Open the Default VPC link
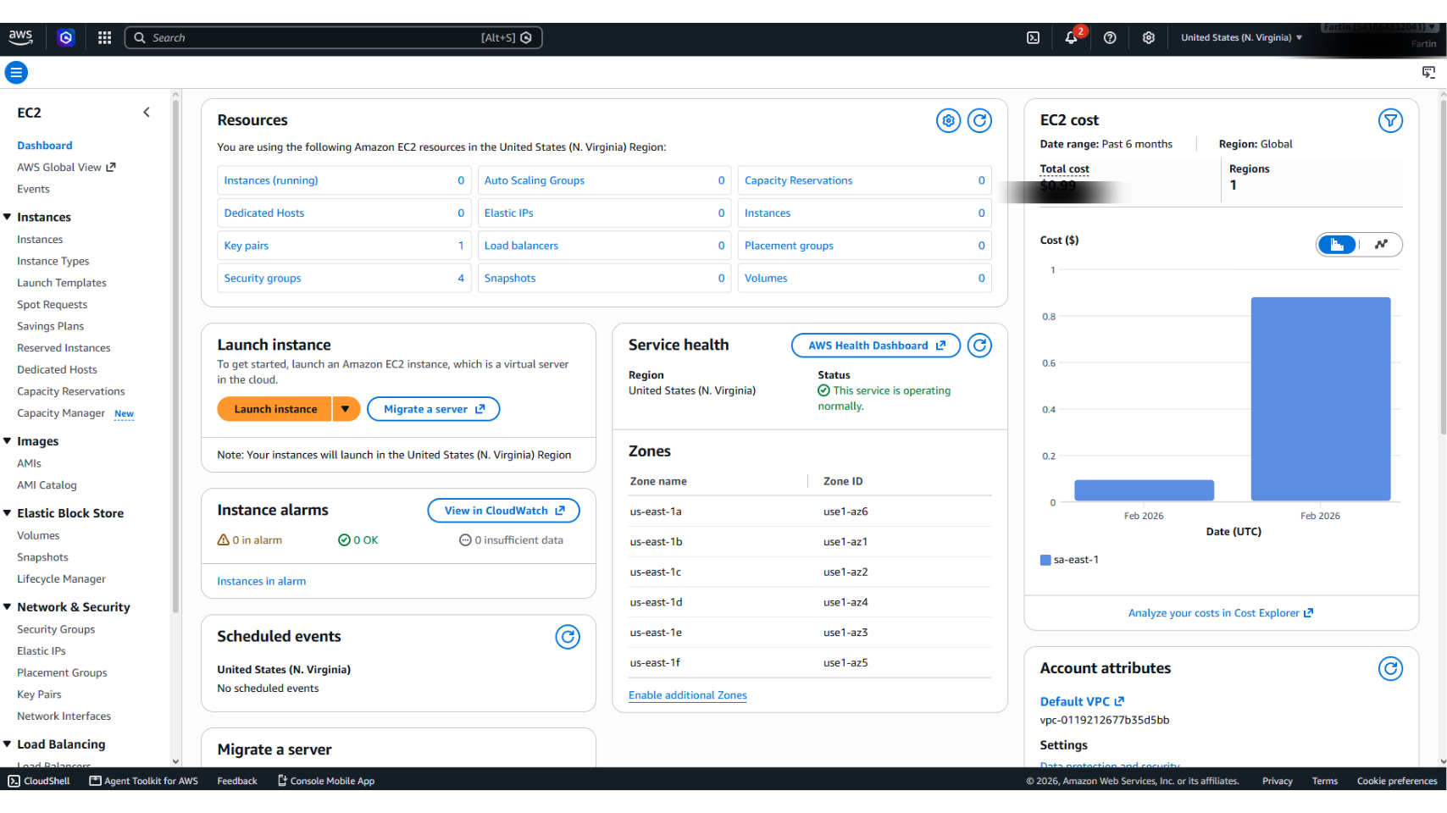The width and height of the screenshot is (1447, 813). click(1082, 701)
